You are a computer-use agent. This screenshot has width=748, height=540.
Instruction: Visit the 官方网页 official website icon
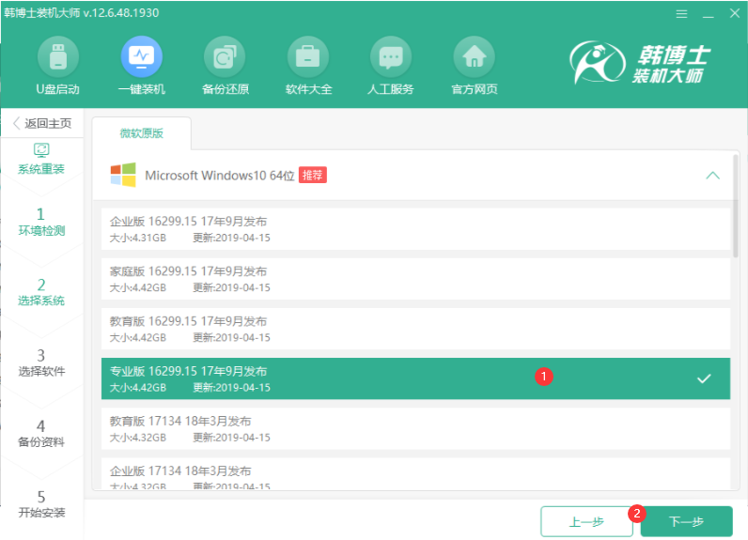pos(474,58)
